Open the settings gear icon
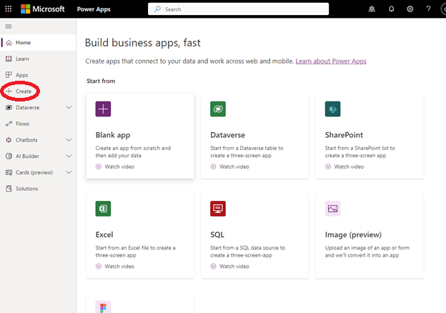The height and width of the screenshot is (313, 446). (410, 9)
